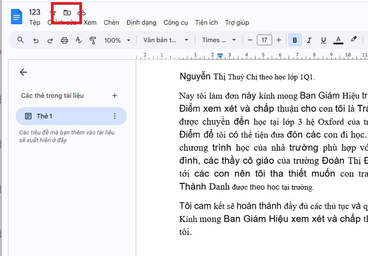Move document using the folder icon
This screenshot has width=368, height=256.
click(x=67, y=12)
